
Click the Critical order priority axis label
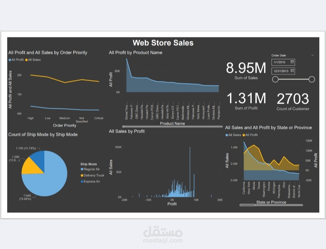(x=99, y=118)
